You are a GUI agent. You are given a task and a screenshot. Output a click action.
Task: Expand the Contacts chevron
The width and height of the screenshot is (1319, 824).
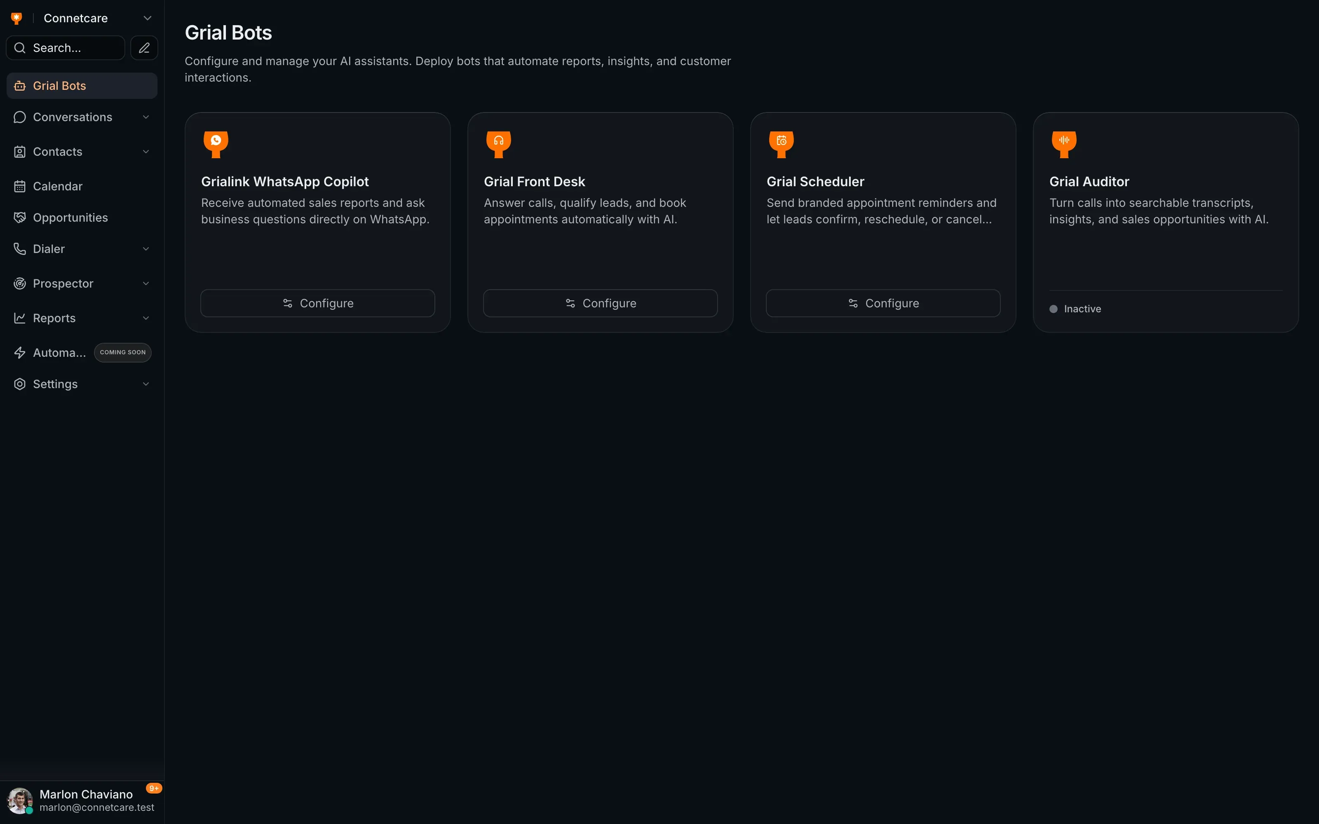146,152
